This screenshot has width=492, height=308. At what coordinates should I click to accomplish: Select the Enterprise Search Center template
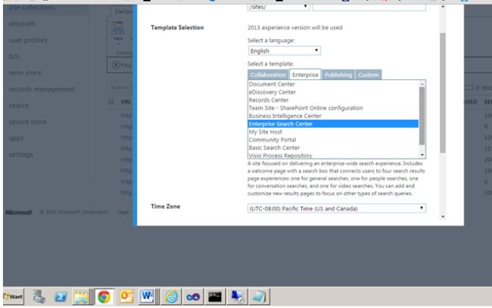333,124
